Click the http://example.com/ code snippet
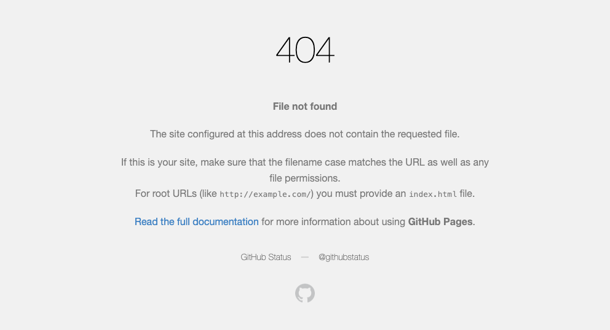The image size is (610, 330). pyautogui.click(x=265, y=194)
